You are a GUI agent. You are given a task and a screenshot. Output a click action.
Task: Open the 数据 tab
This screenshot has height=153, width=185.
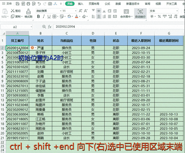coord(118,4)
